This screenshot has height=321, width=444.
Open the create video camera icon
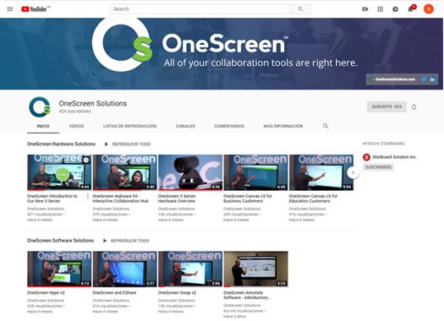pos(365,9)
